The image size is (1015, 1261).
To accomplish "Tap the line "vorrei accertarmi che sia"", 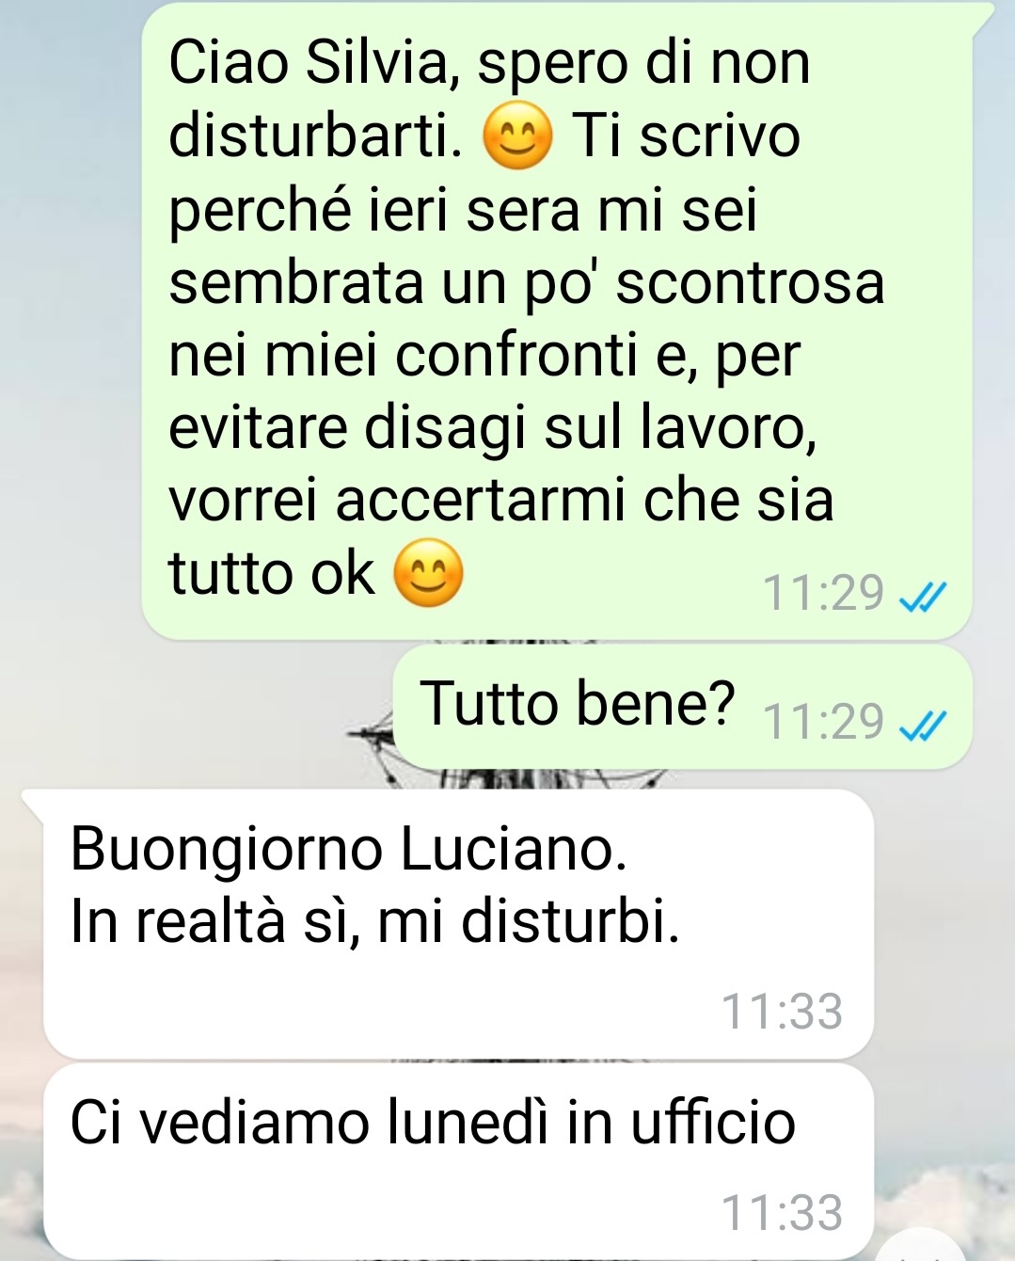I will point(501,501).
